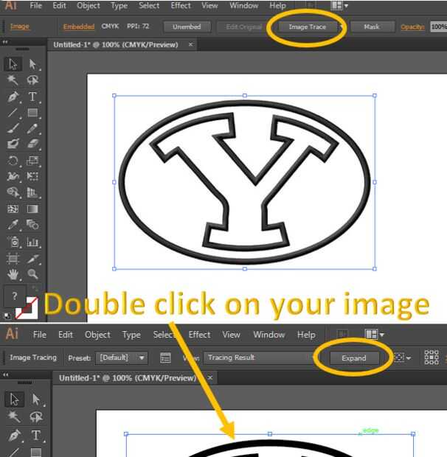Screen dimensions: 447x457
Task: Open the Object menu in upper window
Action: pyautogui.click(x=89, y=5)
